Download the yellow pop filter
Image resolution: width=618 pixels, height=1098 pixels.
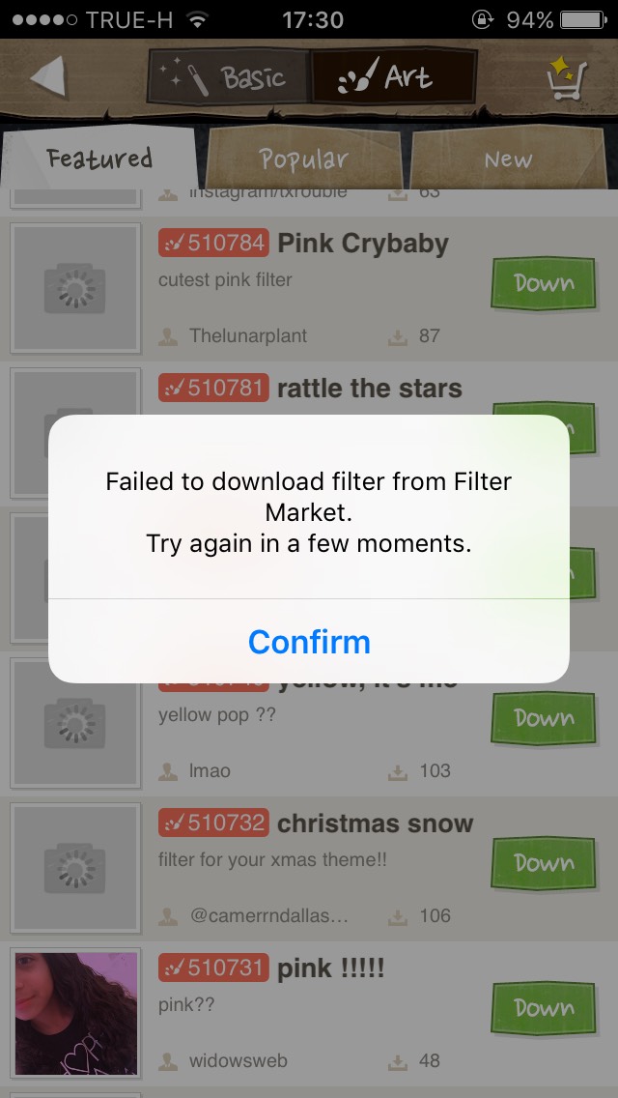pyautogui.click(x=543, y=718)
